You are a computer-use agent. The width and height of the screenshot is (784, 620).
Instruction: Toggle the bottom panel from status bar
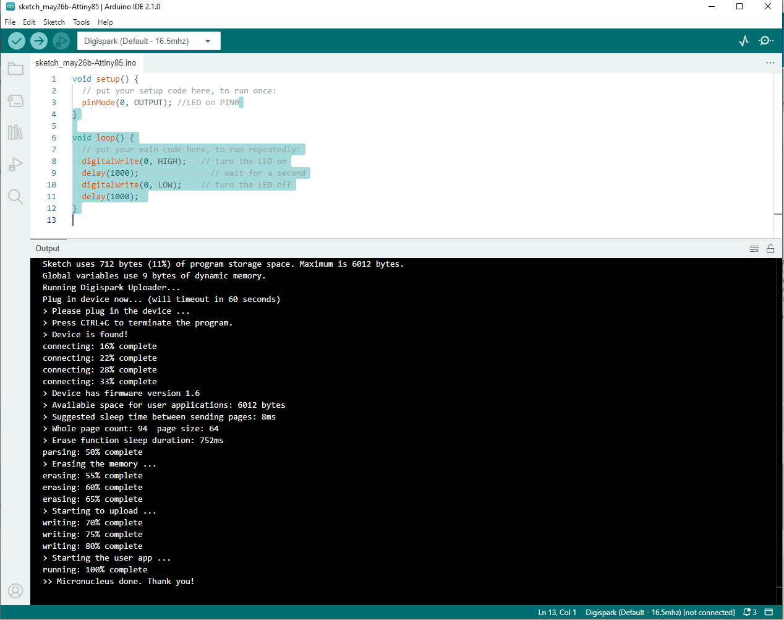769,612
